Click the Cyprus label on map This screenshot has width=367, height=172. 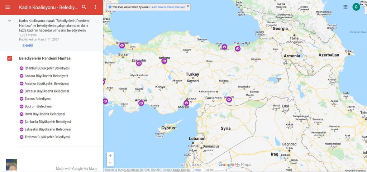pyautogui.click(x=168, y=128)
